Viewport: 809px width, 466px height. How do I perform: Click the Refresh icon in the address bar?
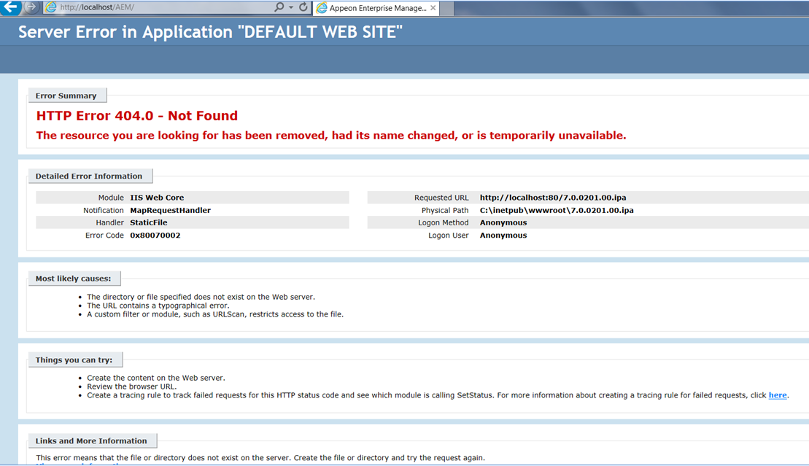[303, 7]
